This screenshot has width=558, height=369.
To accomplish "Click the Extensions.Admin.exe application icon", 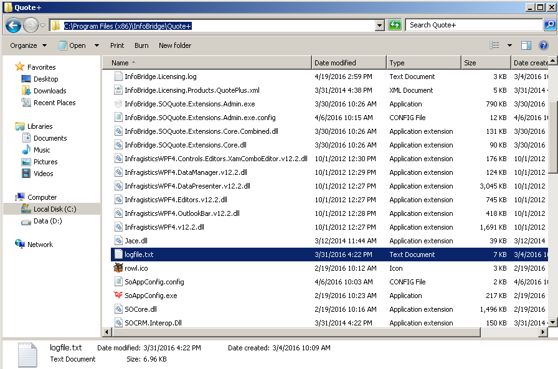I will click(x=118, y=104).
